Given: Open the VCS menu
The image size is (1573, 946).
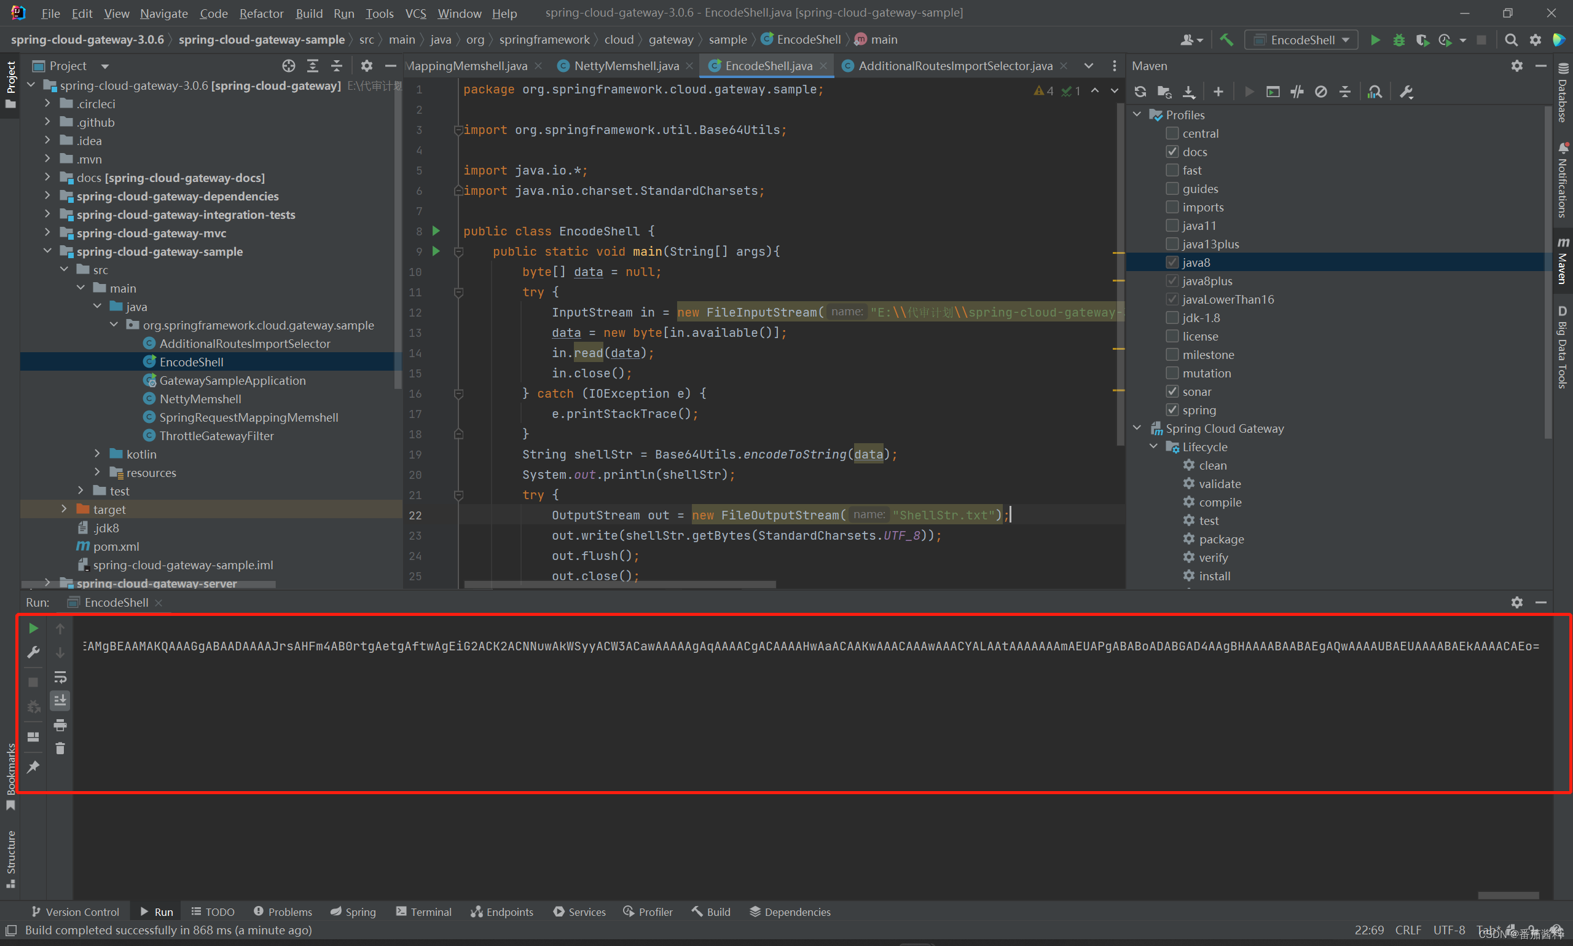Looking at the screenshot, I should (x=416, y=14).
